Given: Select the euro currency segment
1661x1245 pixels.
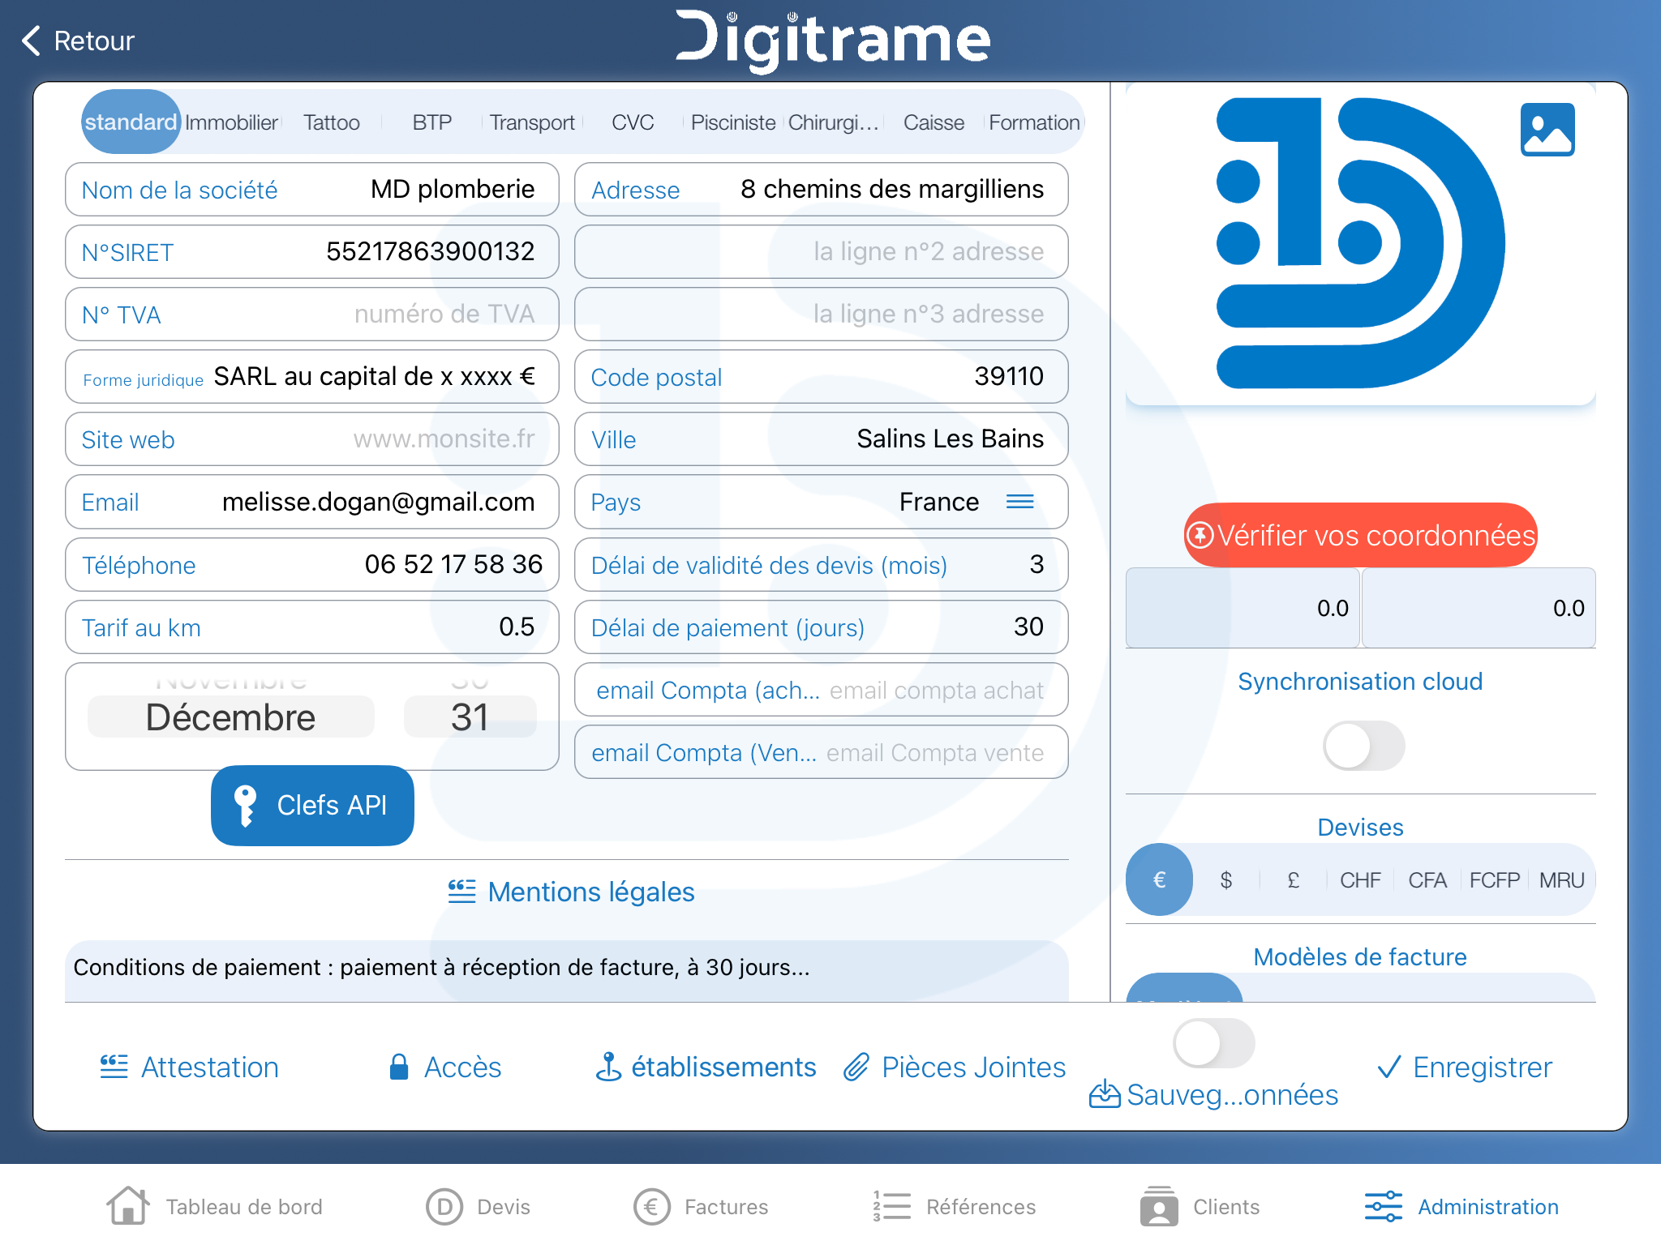Looking at the screenshot, I should coord(1159,879).
